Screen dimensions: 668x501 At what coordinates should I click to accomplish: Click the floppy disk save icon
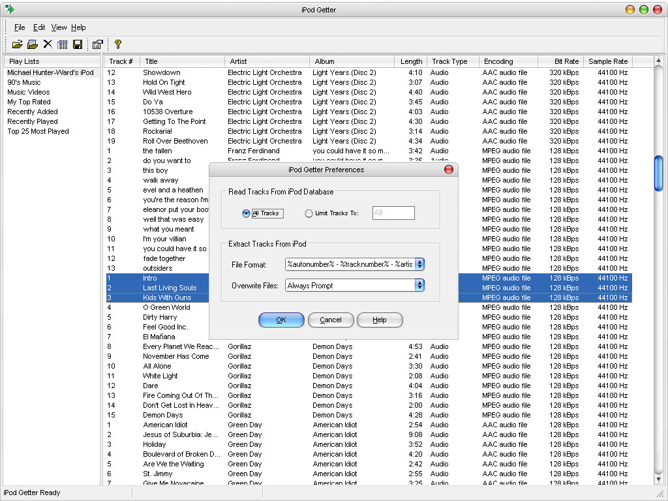(x=78, y=44)
